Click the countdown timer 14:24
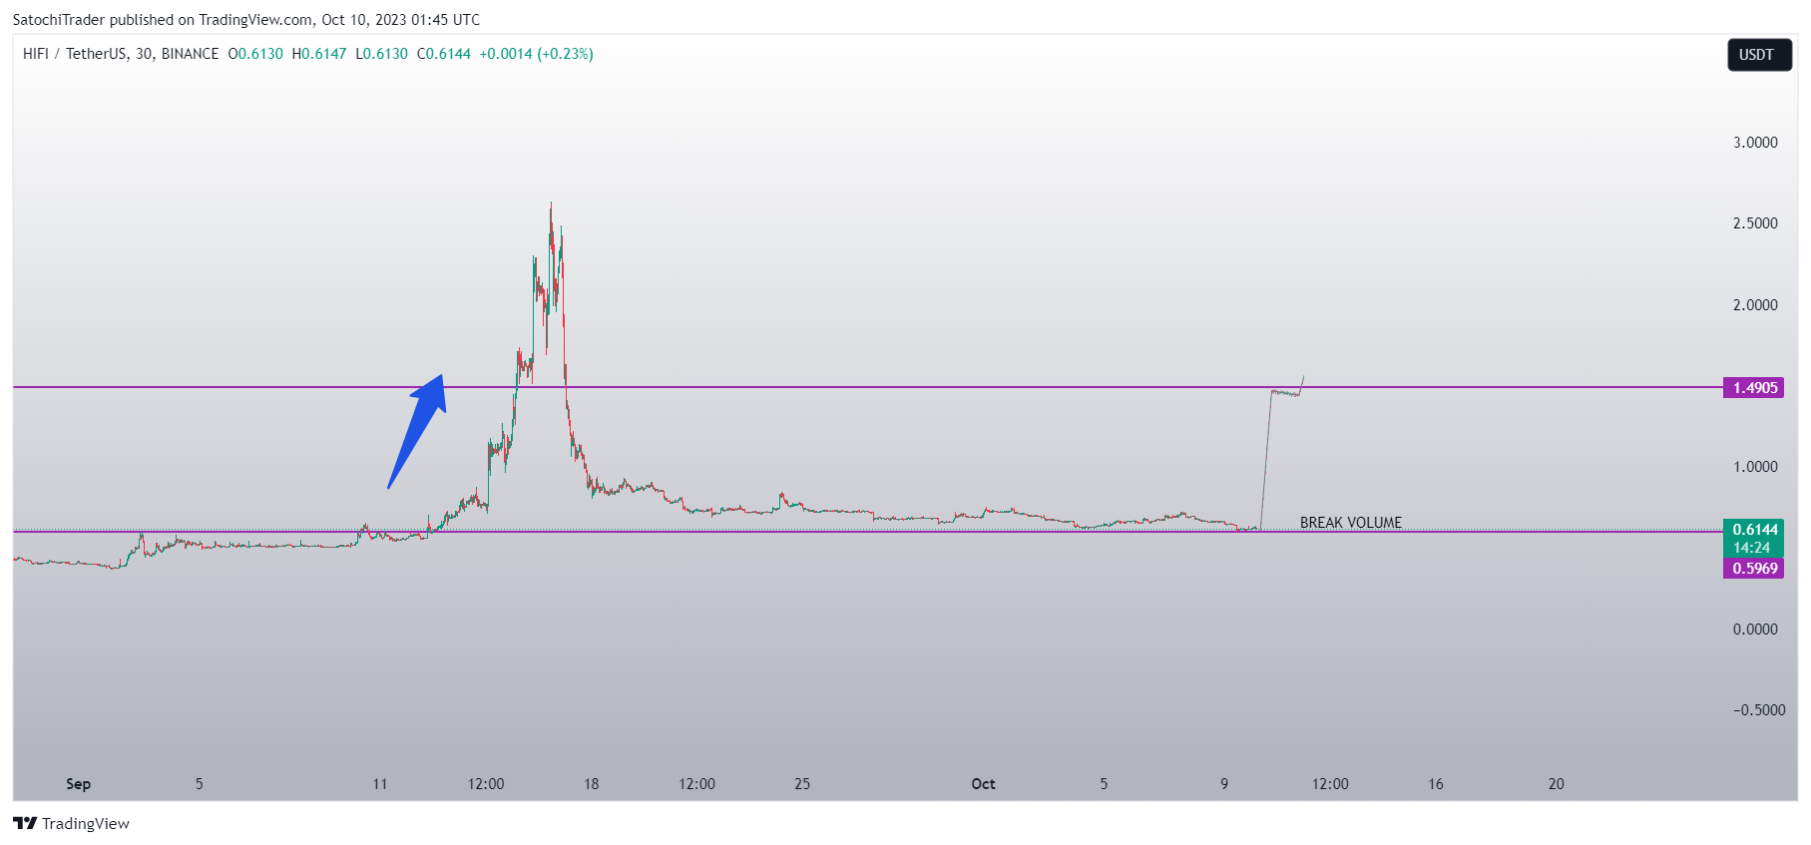Screen dimensions: 1811x845 pyautogui.click(x=1753, y=548)
